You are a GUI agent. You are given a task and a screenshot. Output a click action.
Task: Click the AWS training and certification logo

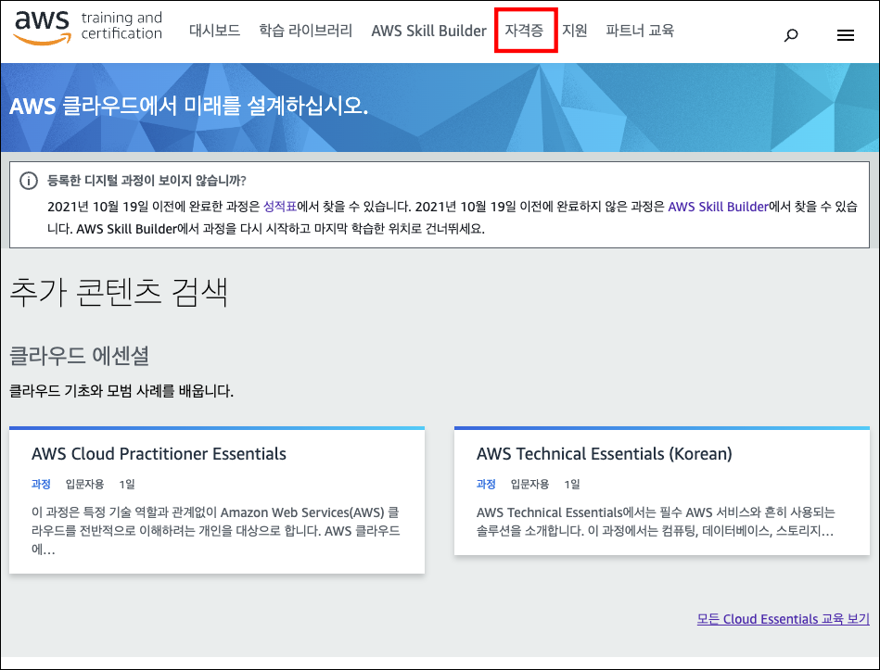click(x=88, y=28)
